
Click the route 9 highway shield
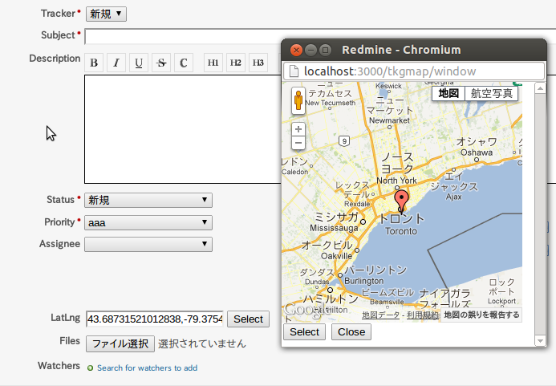(344, 141)
